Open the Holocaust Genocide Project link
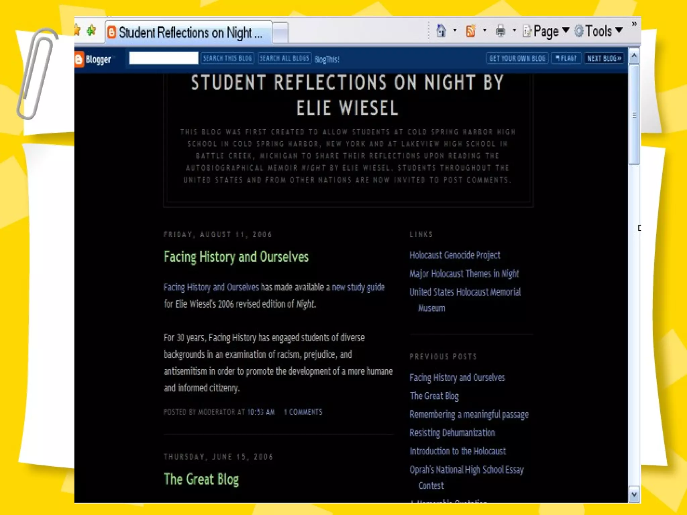 point(455,255)
